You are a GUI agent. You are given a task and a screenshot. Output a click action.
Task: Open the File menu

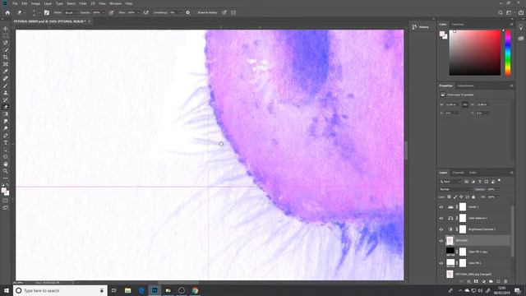(x=15, y=3)
